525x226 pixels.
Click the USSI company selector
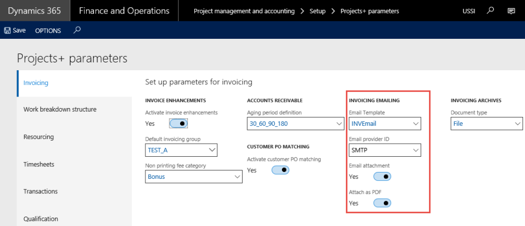(469, 11)
